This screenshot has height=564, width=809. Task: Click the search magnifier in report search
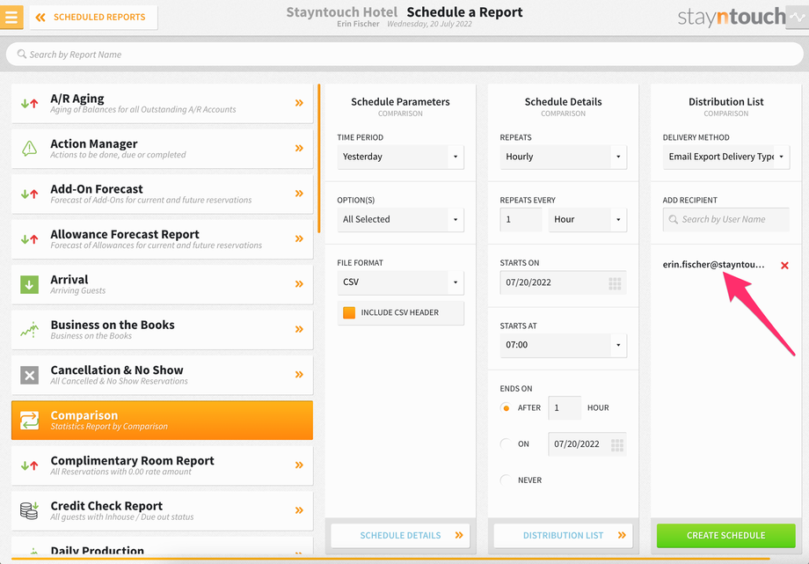click(22, 54)
